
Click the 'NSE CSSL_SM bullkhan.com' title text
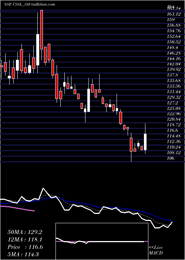tap(29, 4)
